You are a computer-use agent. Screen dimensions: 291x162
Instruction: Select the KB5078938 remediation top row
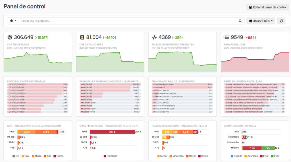(x=86, y=84)
